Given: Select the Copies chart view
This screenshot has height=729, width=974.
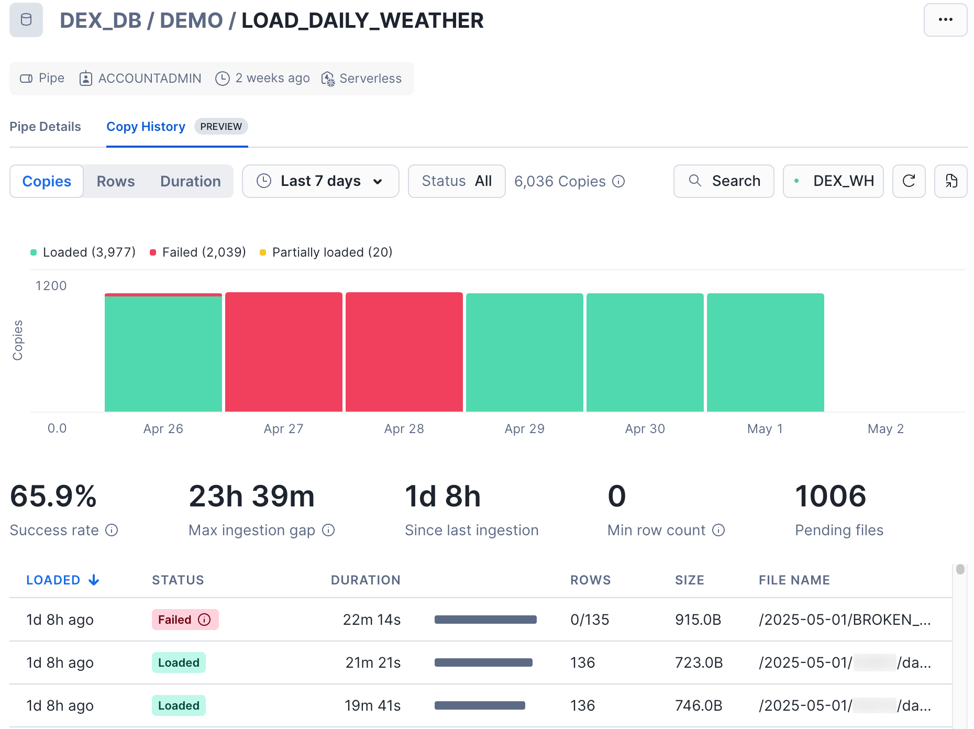Looking at the screenshot, I should pos(47,181).
